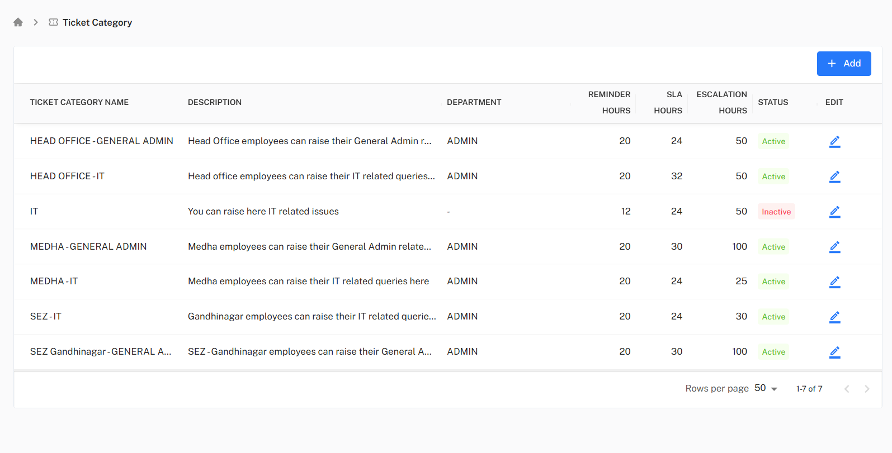
Task: Open edit for the inactive IT category
Action: tap(834, 212)
